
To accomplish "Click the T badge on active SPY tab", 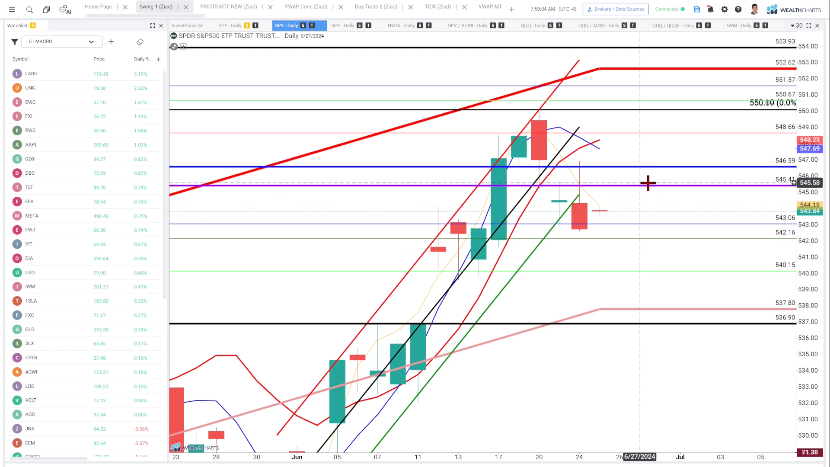I will click(x=312, y=26).
